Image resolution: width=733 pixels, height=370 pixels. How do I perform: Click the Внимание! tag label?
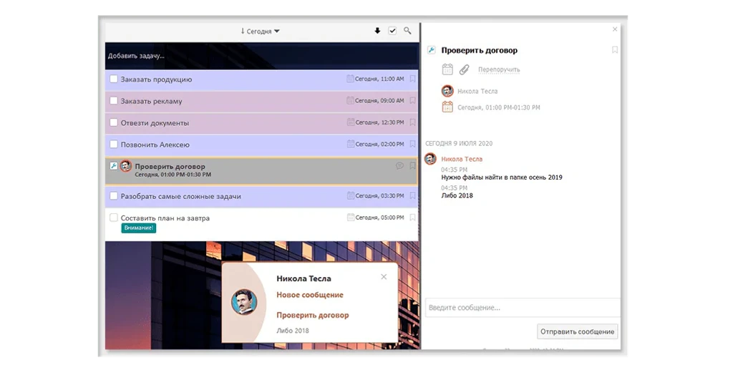point(138,228)
